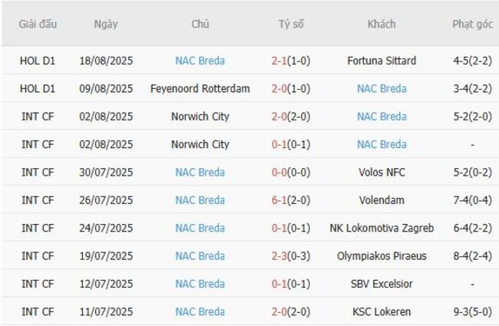The image size is (499, 326).
Task: Open the Fortuna Sittard team link
Action: (382, 61)
